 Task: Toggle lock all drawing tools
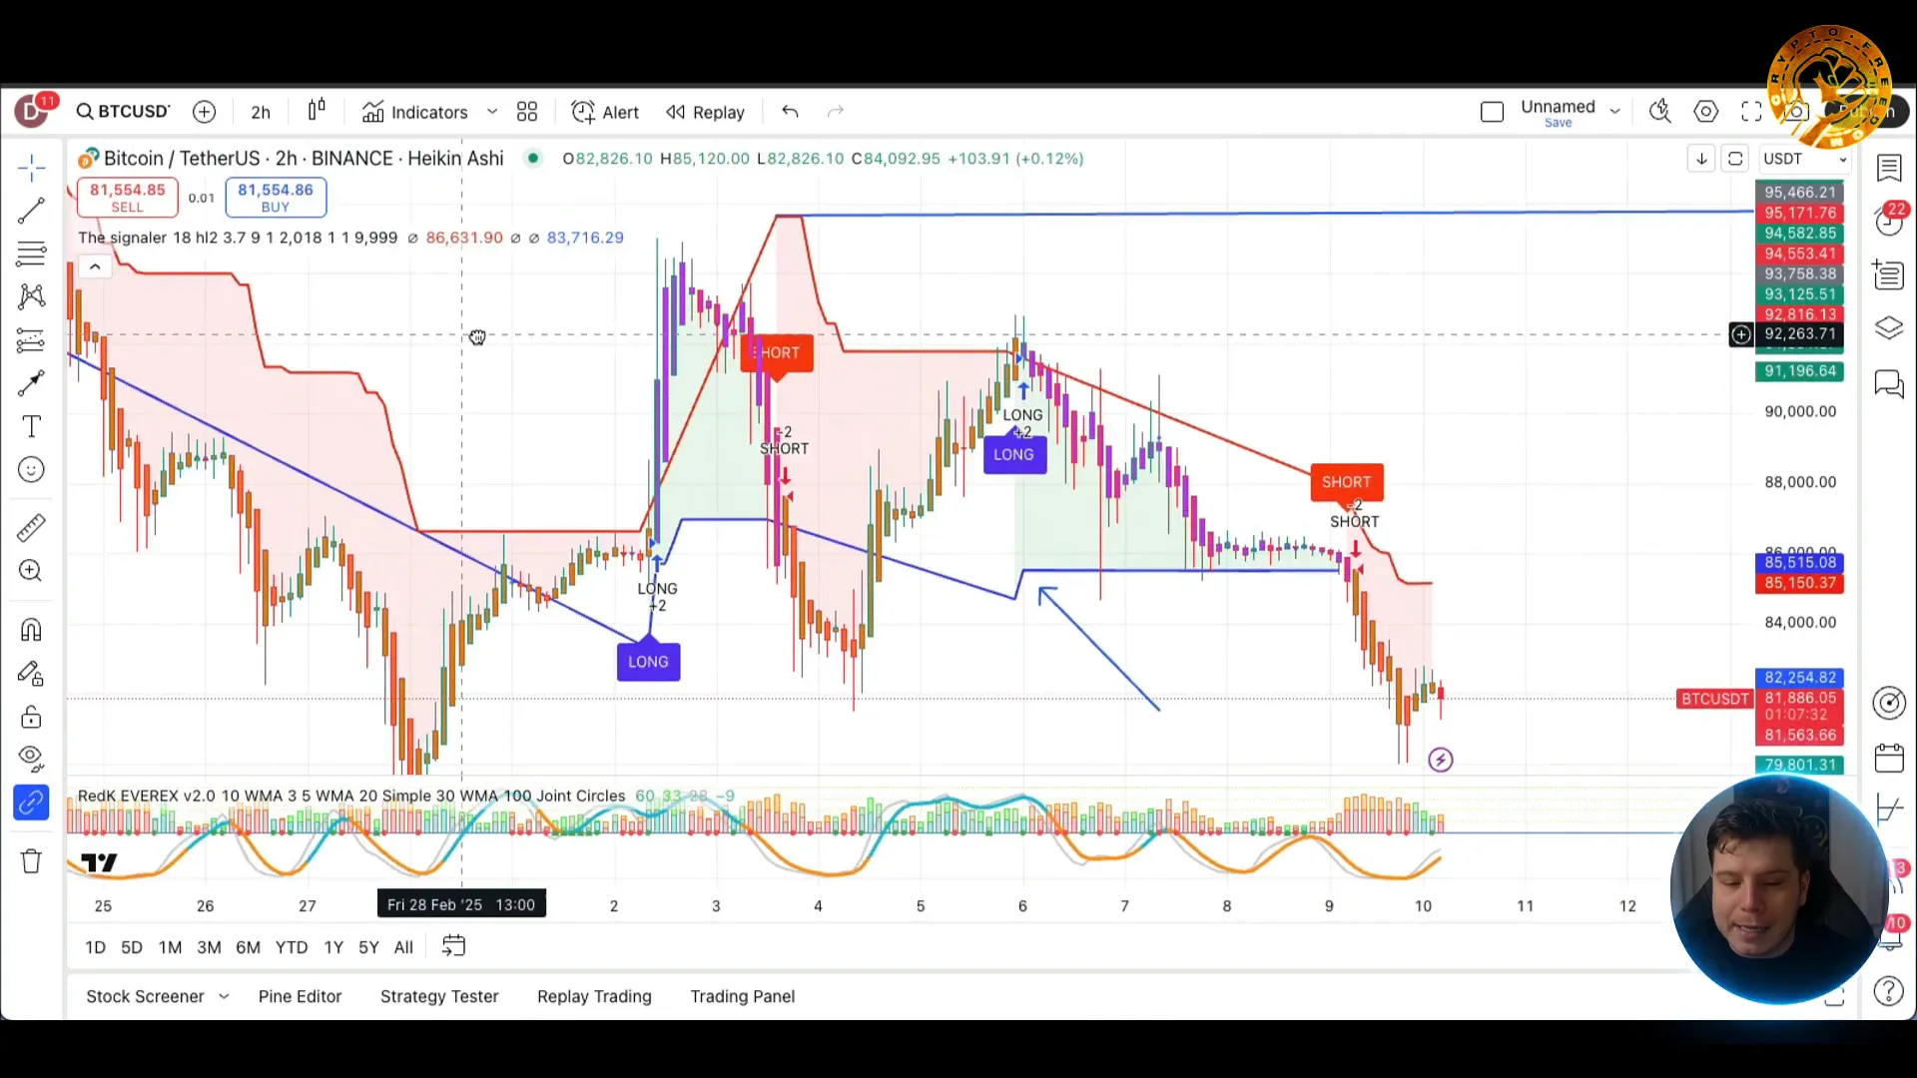click(31, 717)
